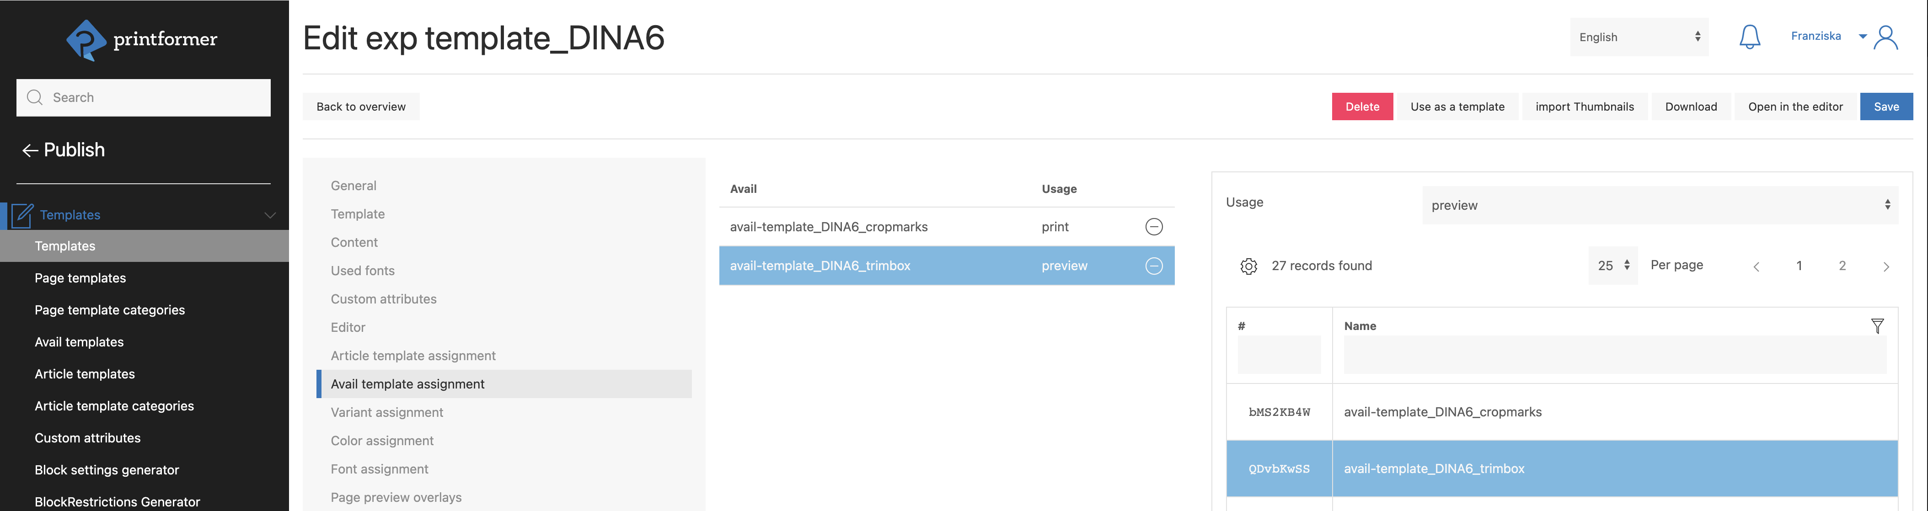Click the printformer logo
Viewport: 1928px width, 511px height.
tap(142, 40)
